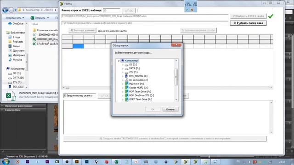
Task: Click the Имя column header in Explorer
Action: click(x=35, y=24)
